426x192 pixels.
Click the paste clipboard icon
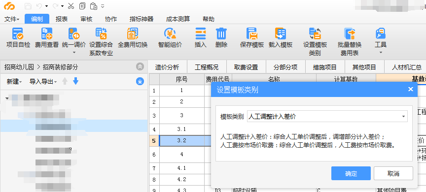94,6
